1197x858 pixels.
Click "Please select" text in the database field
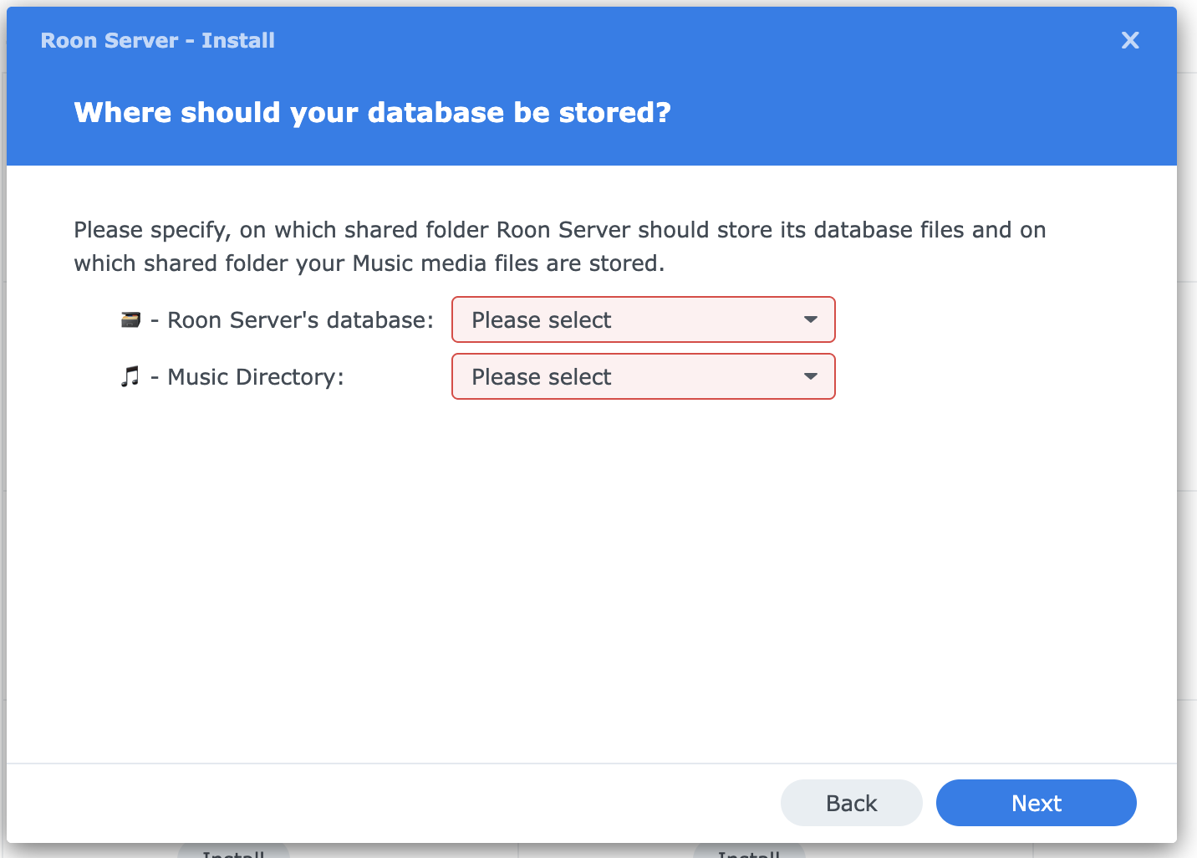[x=541, y=319]
